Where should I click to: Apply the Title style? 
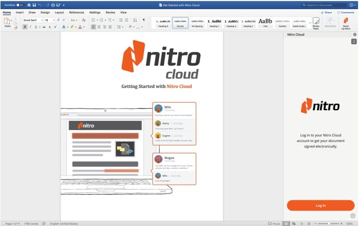(x=265, y=23)
